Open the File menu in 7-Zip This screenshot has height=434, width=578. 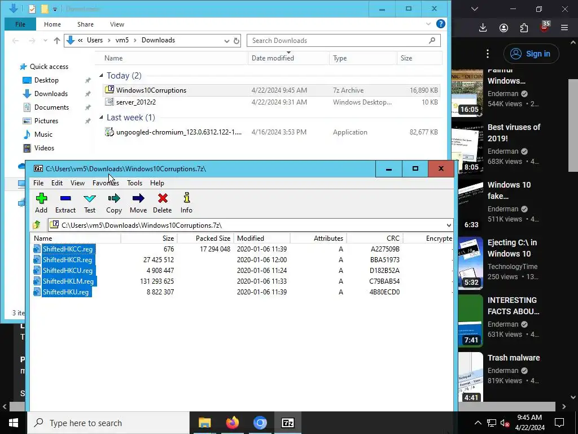(x=38, y=183)
